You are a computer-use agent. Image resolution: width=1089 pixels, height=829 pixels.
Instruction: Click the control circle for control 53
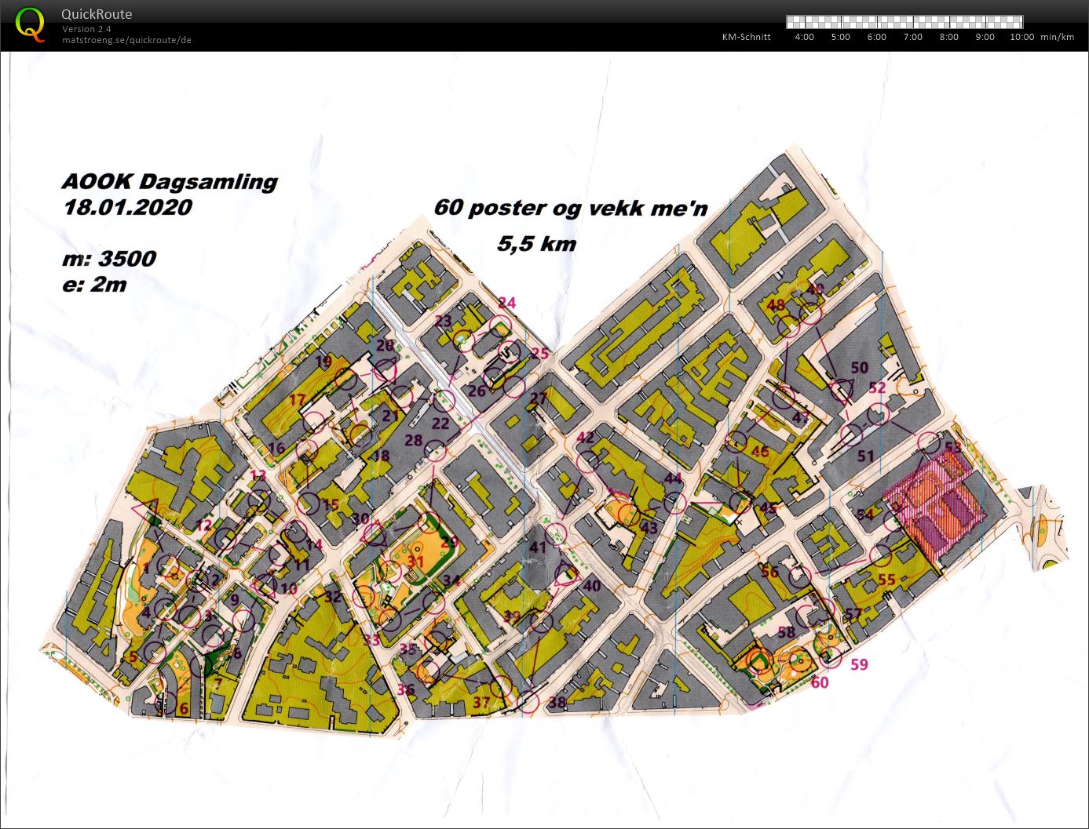pyautogui.click(x=929, y=442)
